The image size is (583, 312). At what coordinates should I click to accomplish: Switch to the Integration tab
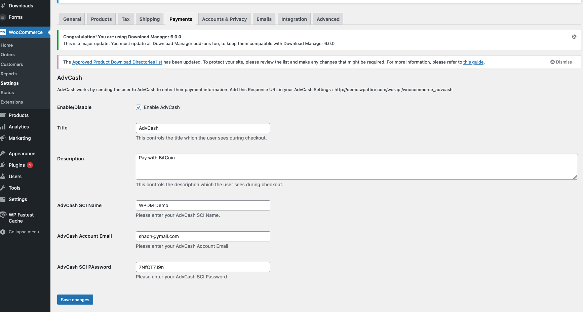[x=294, y=19]
